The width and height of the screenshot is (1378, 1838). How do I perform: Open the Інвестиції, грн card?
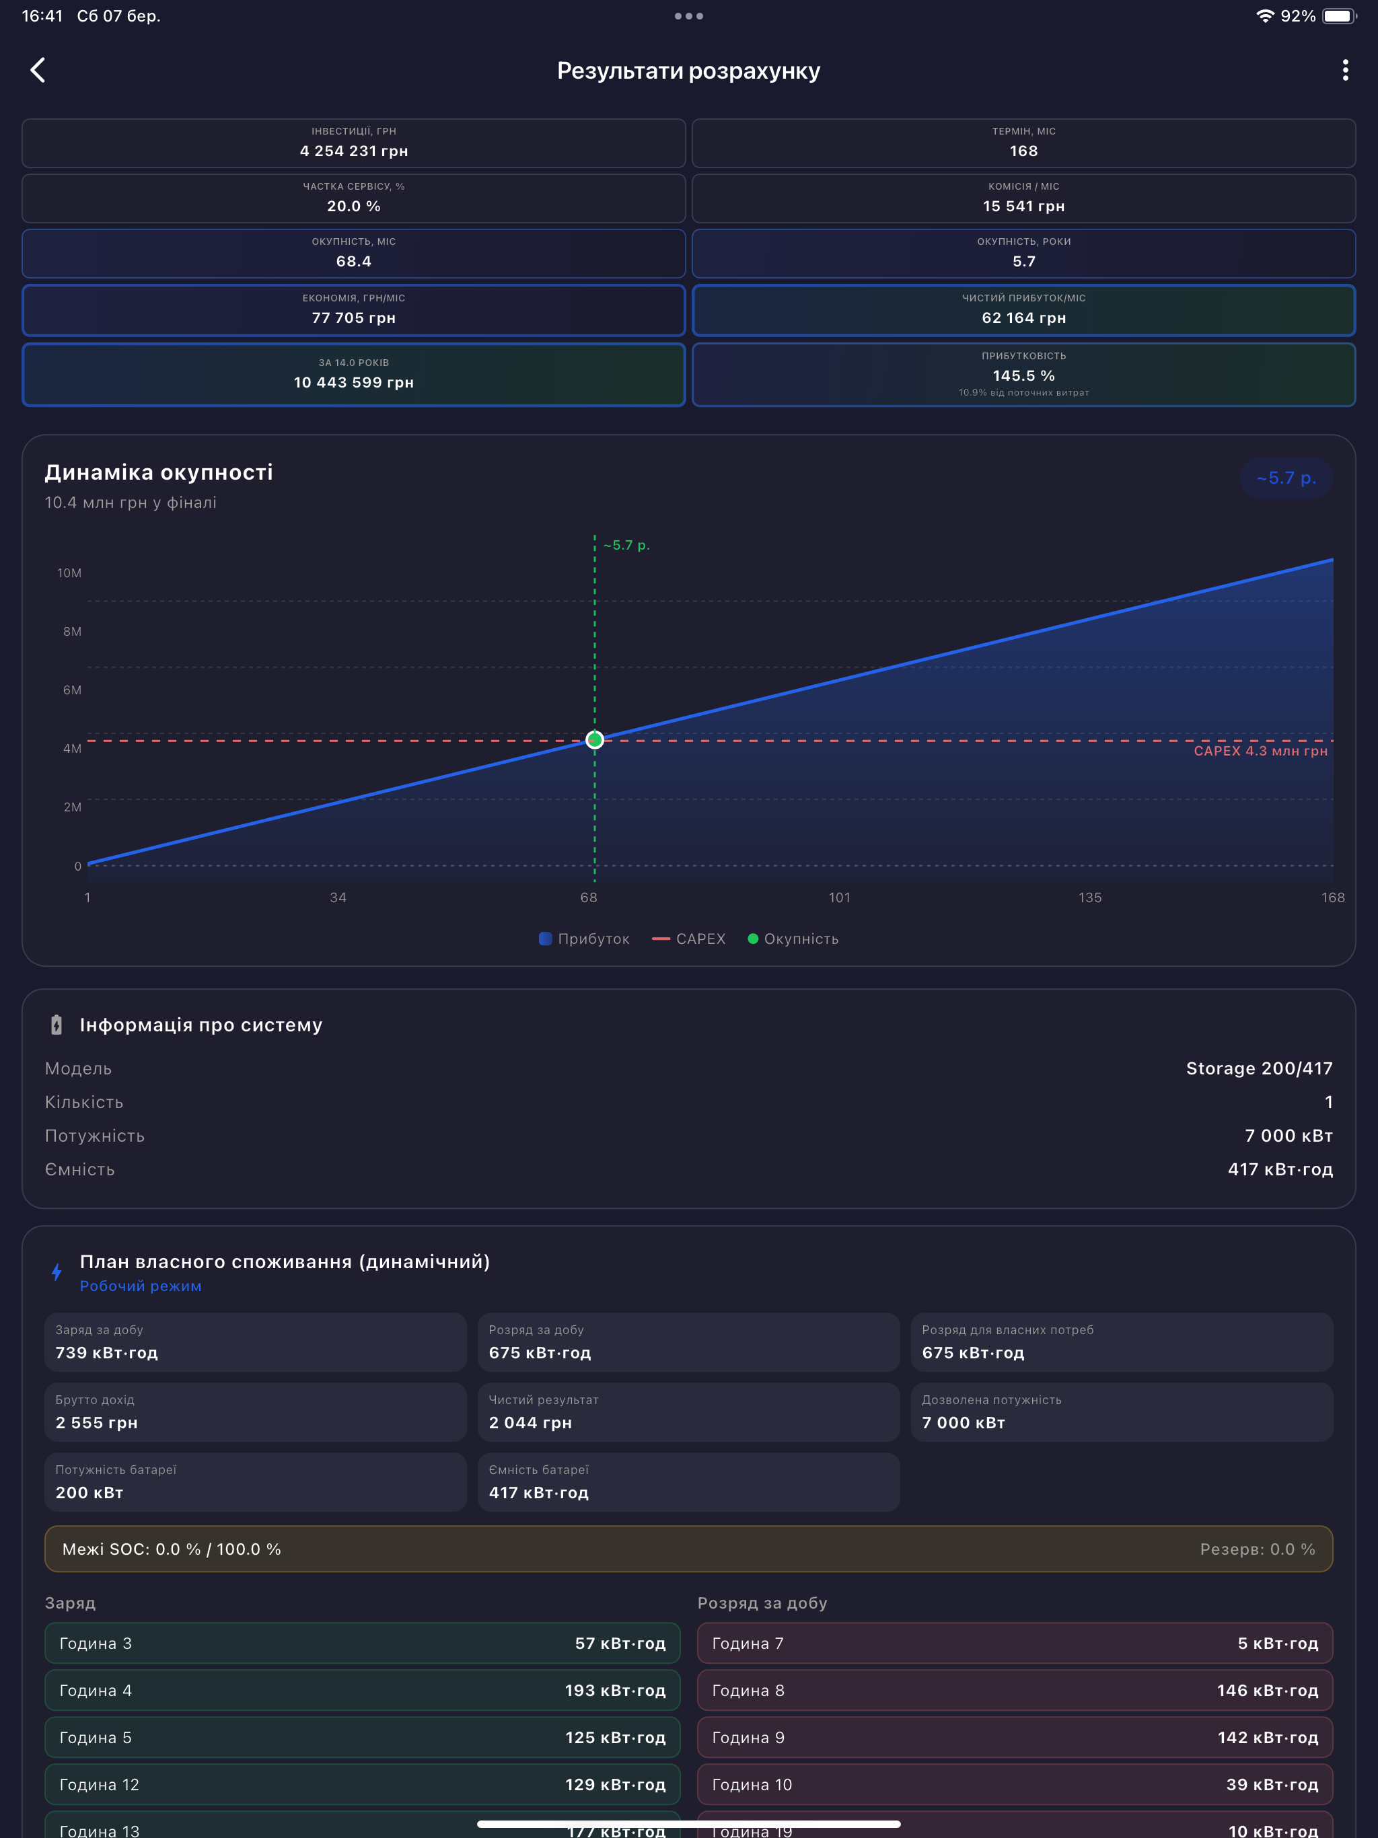tap(353, 143)
